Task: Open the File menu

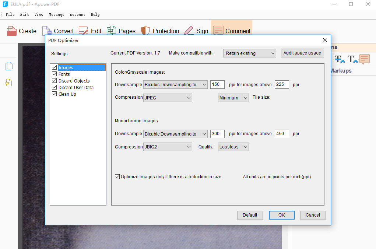Action: pos(10,14)
